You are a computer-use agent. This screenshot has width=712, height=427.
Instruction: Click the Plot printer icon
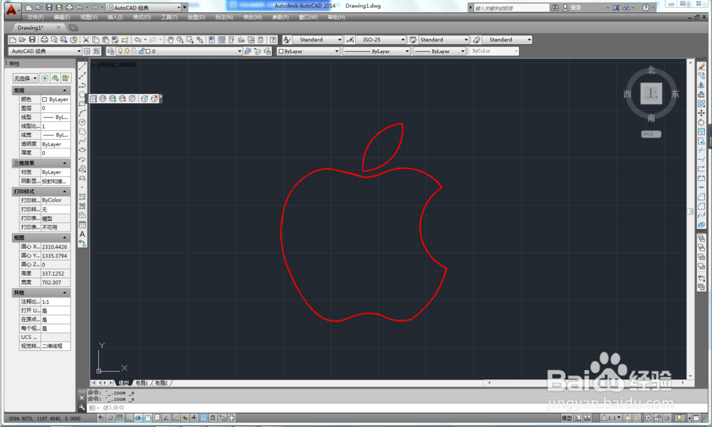[44, 40]
